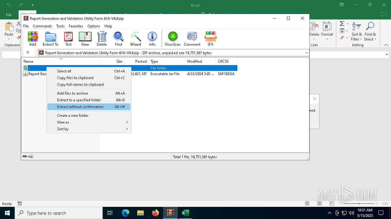391x219 pixels.
Task: Sort by the Packed column header
Action: 136,61
